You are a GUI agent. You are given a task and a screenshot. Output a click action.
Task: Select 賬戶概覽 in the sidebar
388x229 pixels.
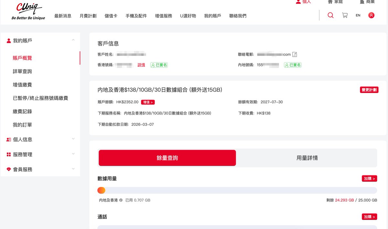(22, 58)
